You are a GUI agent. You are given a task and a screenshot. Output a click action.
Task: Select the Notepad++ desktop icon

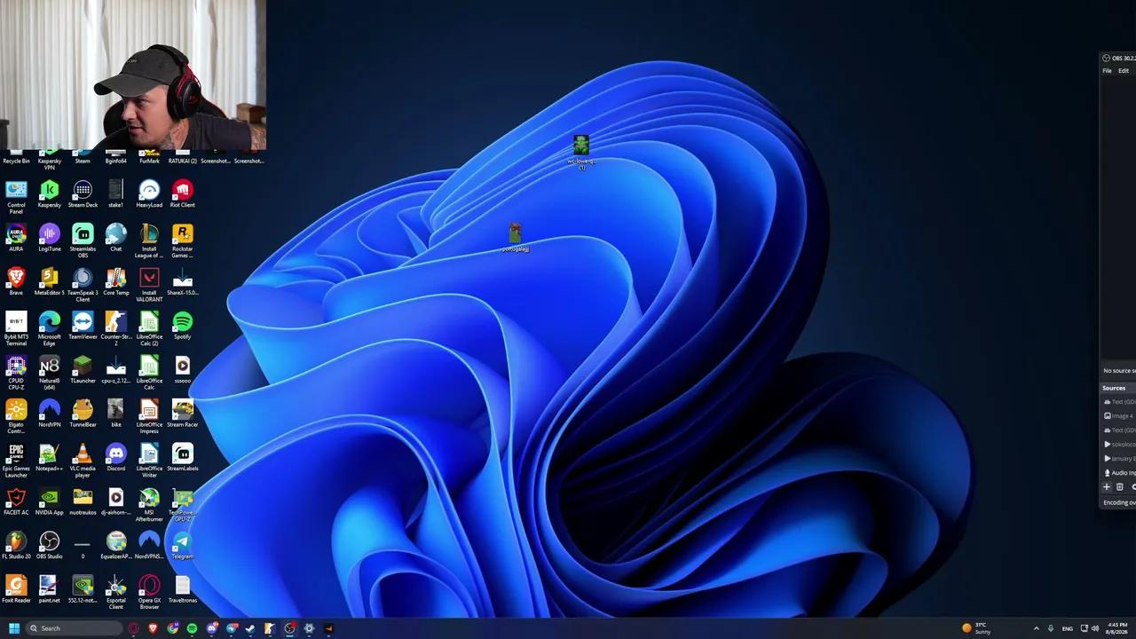point(49,458)
